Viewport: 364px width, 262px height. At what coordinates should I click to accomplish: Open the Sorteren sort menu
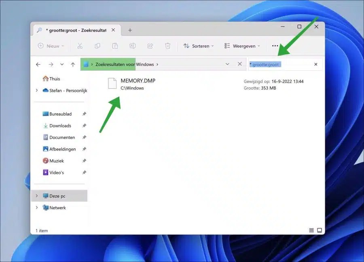(x=199, y=46)
